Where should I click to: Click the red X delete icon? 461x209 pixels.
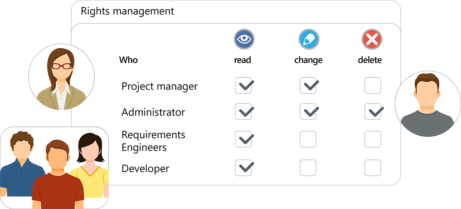click(x=372, y=39)
